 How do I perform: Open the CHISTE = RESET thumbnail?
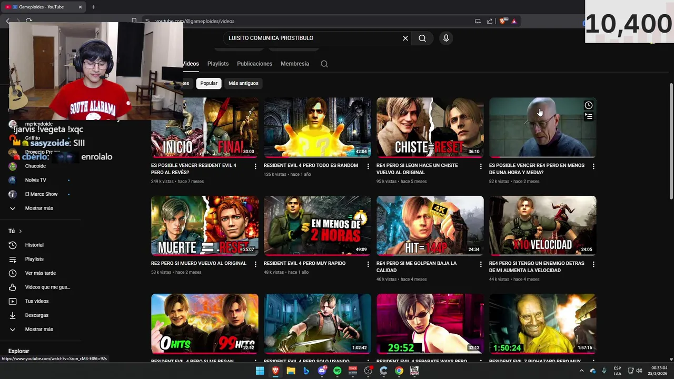pyautogui.click(x=430, y=127)
